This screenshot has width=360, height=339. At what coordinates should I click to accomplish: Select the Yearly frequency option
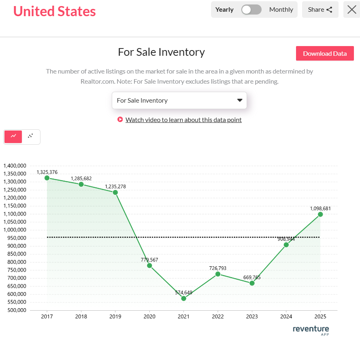224,9
